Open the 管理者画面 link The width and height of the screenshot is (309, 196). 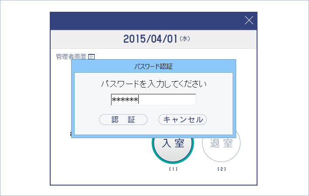tap(71, 57)
